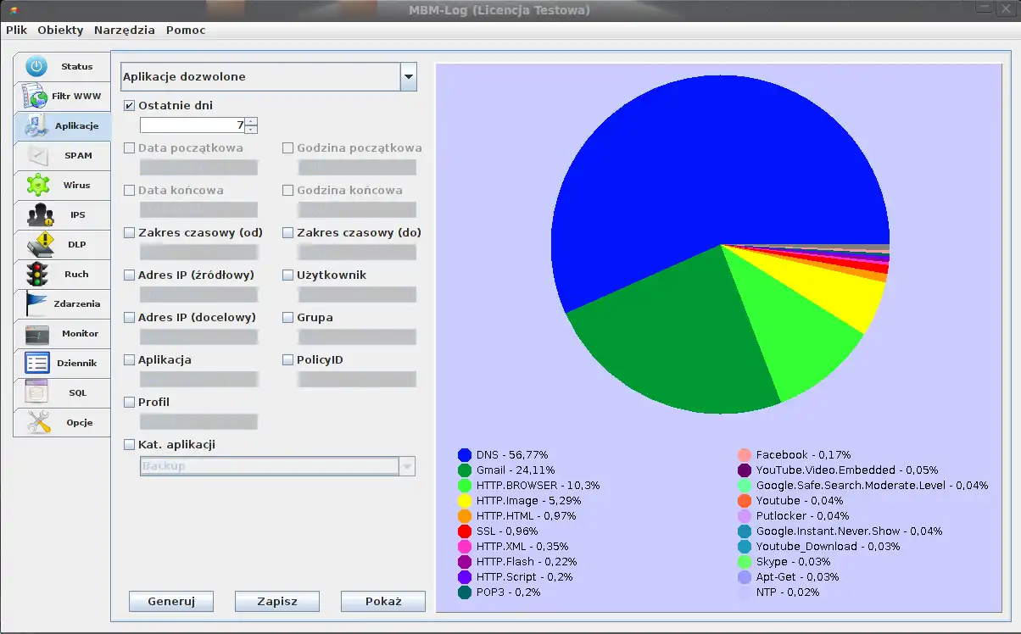
Task: Toggle the Kat. aplikacji checkbox
Action: click(x=130, y=444)
